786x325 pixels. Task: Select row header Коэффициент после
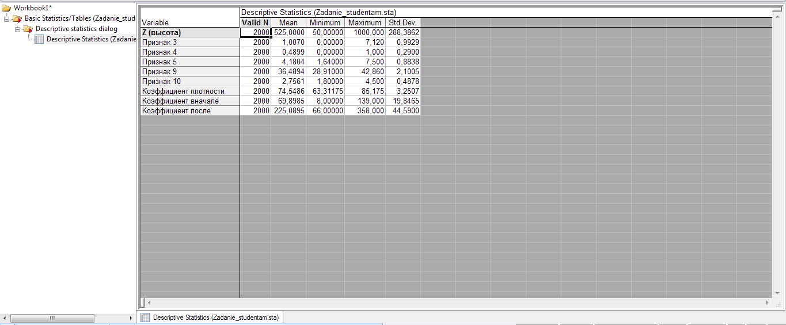[190, 111]
